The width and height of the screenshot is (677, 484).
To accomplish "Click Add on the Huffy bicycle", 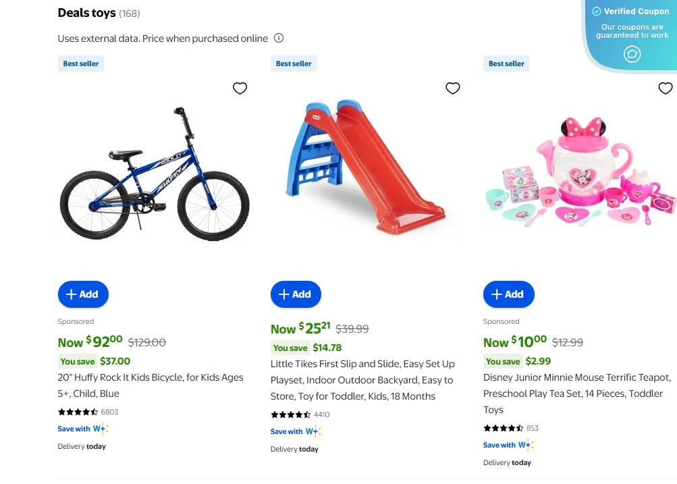I will click(83, 294).
